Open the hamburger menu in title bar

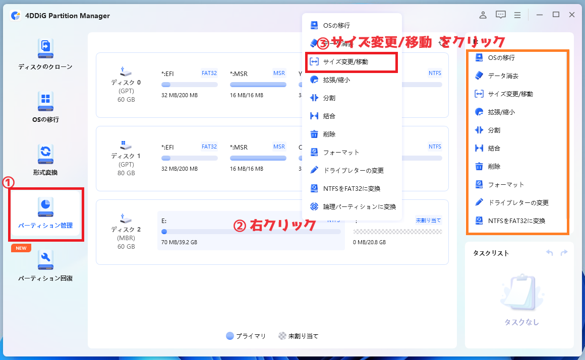pyautogui.click(x=517, y=15)
